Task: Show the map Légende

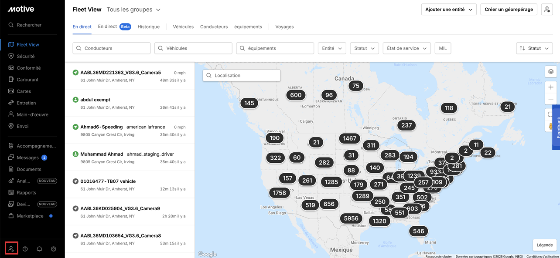Action: coord(544,245)
